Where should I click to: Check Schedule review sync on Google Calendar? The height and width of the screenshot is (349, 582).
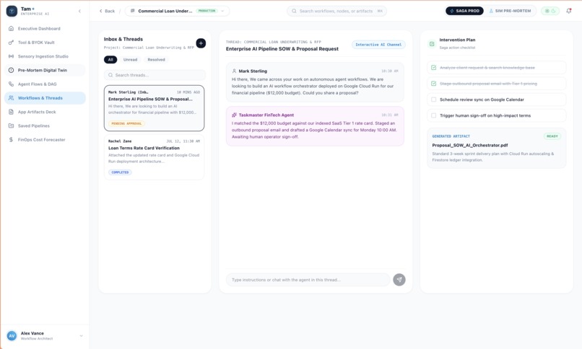point(433,100)
